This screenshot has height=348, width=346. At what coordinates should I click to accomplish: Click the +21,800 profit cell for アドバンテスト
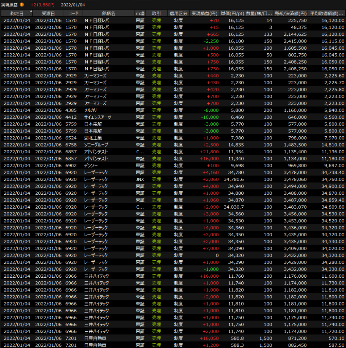(210, 152)
